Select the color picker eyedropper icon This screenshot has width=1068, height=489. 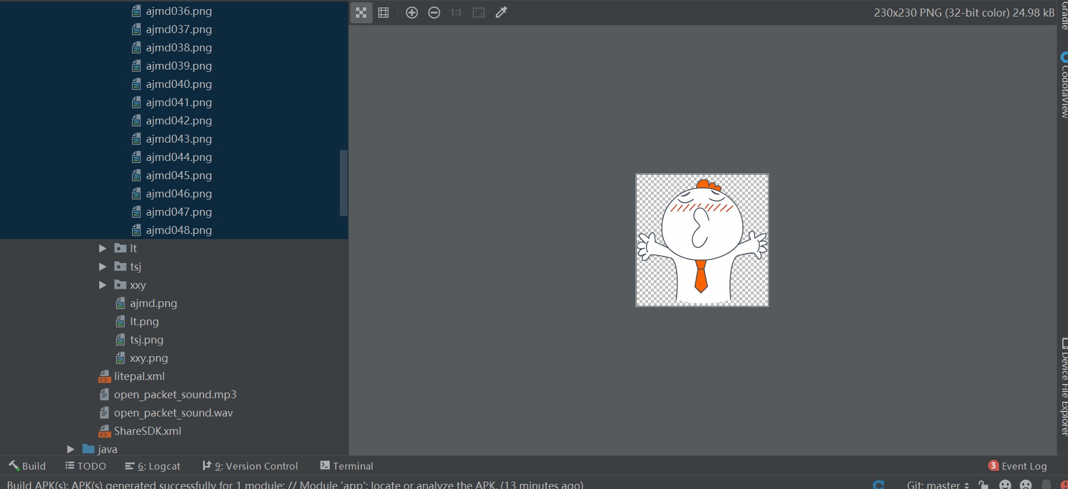tap(501, 13)
